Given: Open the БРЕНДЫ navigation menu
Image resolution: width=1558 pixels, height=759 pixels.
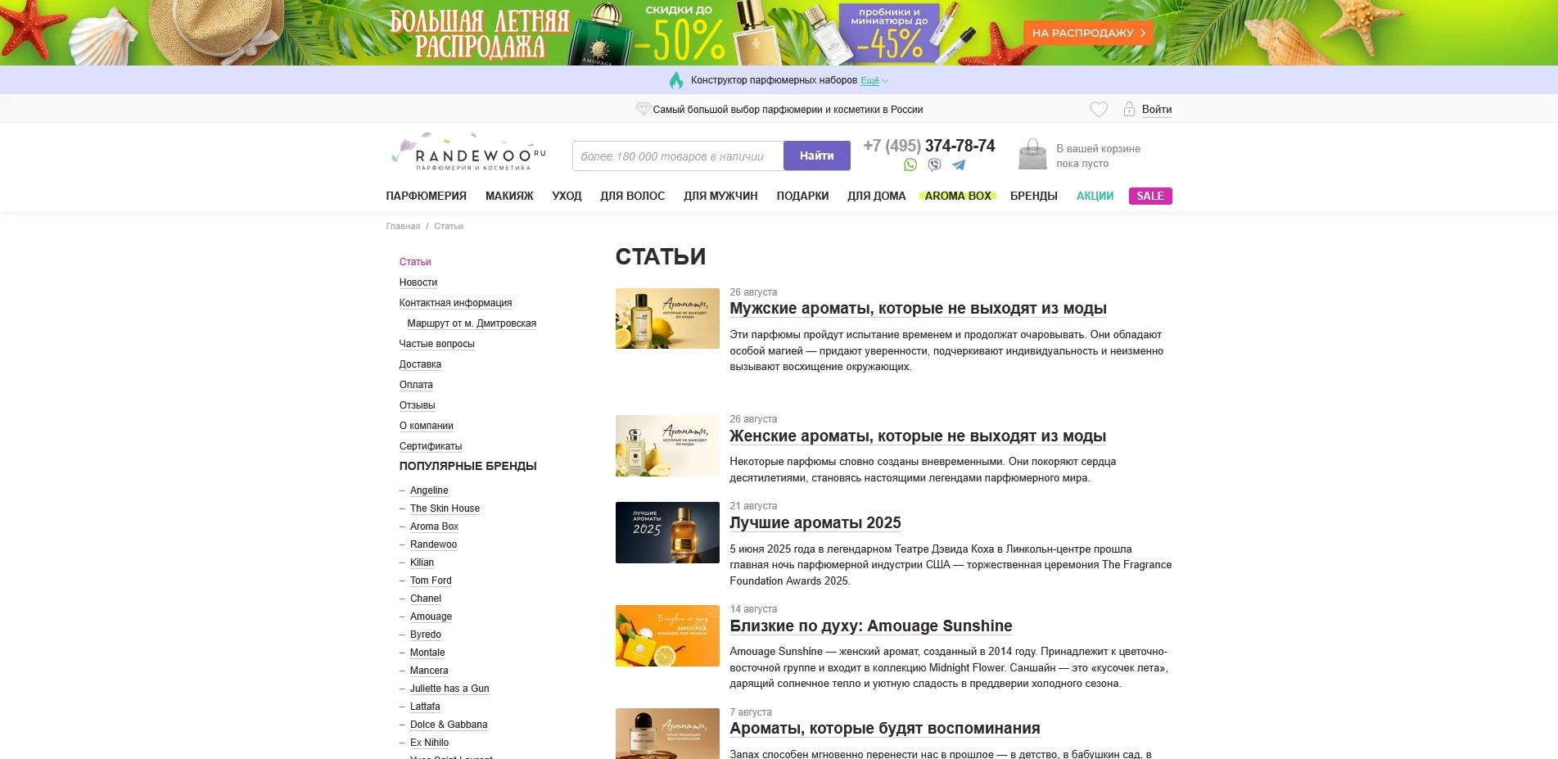Looking at the screenshot, I should (x=1033, y=196).
